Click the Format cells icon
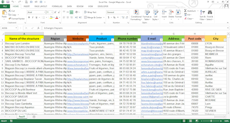 coord(178,12)
